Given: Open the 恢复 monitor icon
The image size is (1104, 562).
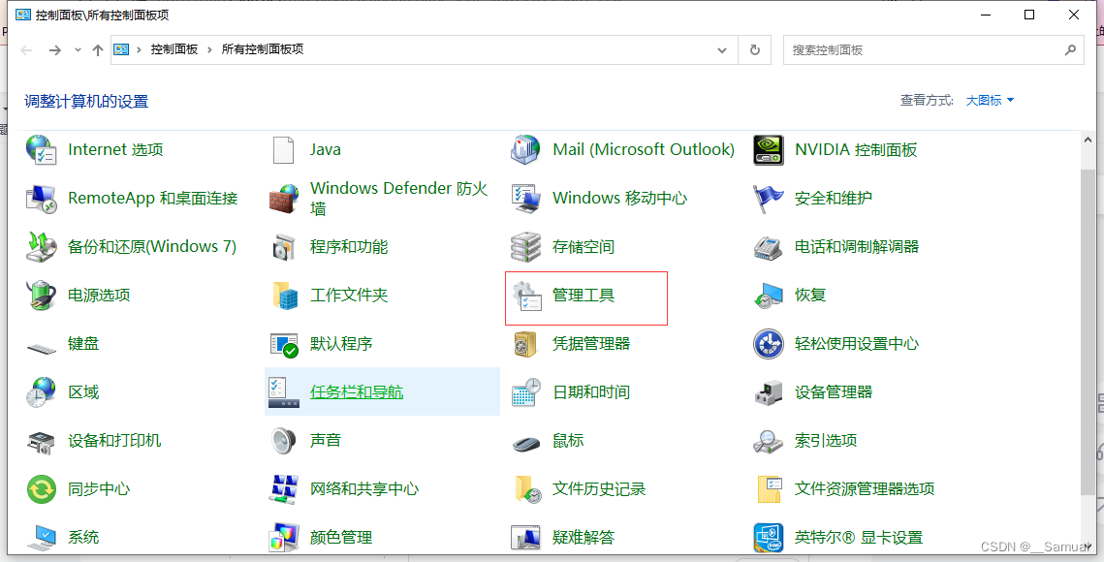Looking at the screenshot, I should click(x=769, y=296).
